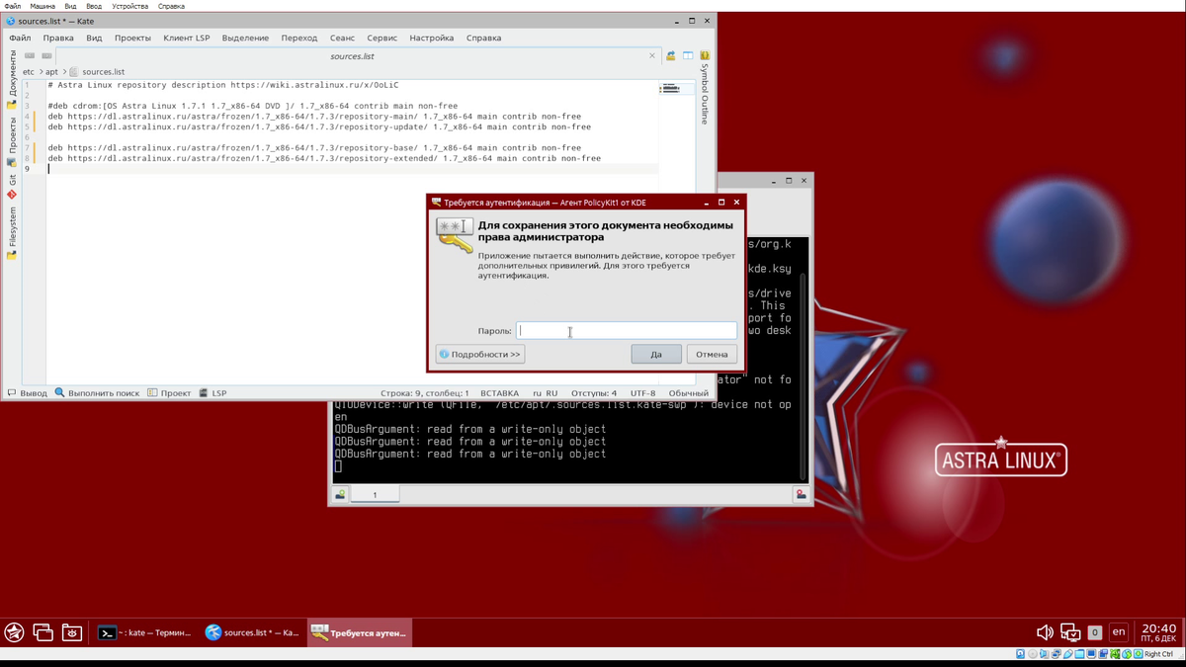1186x667 pixels.
Task: Click the keys icon in the authentication dialog
Action: [x=455, y=236]
